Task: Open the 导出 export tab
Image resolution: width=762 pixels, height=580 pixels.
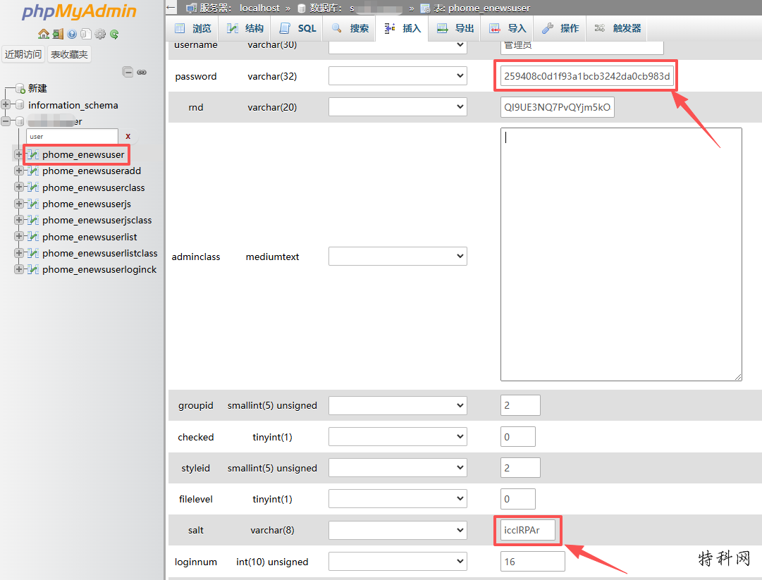Action: [x=455, y=28]
